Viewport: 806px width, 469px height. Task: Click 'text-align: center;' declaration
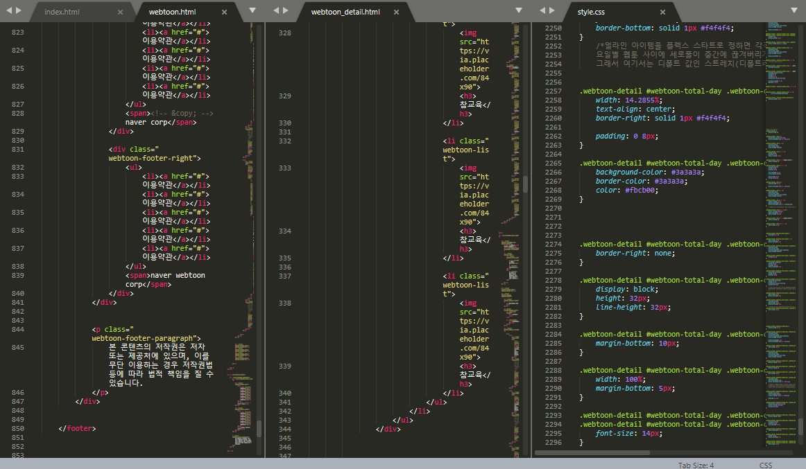[635, 109]
